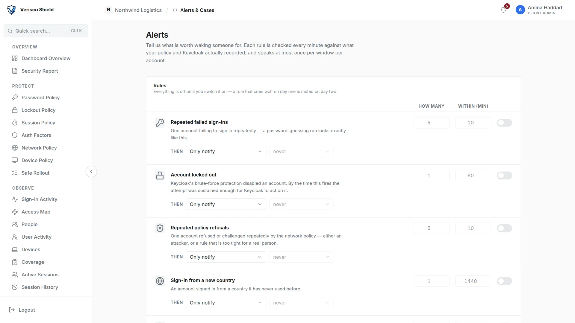Click the Northwind Logistics breadcrumb
This screenshot has width=575, height=323.
134,10
